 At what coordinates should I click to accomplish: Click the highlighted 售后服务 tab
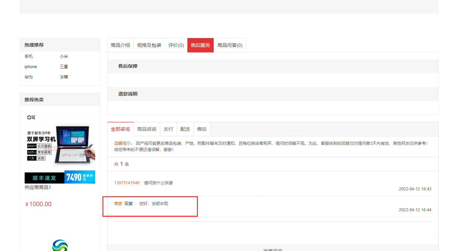(200, 45)
